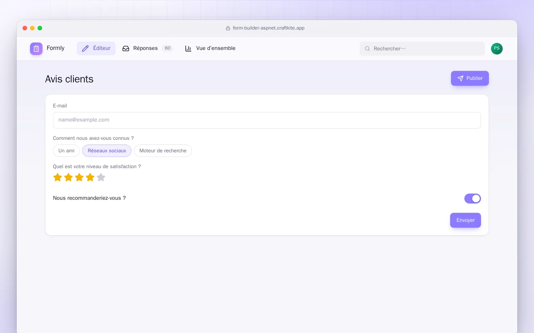Set satisfaction to five stars
534x333 pixels.
click(x=101, y=177)
